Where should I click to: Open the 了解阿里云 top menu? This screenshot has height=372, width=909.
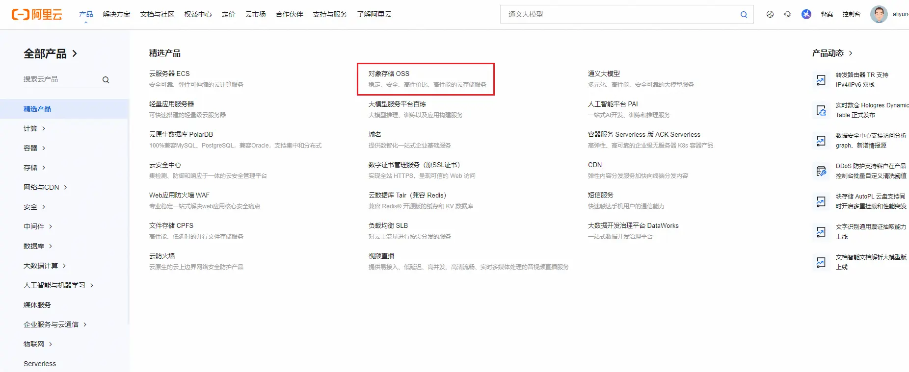coord(374,14)
